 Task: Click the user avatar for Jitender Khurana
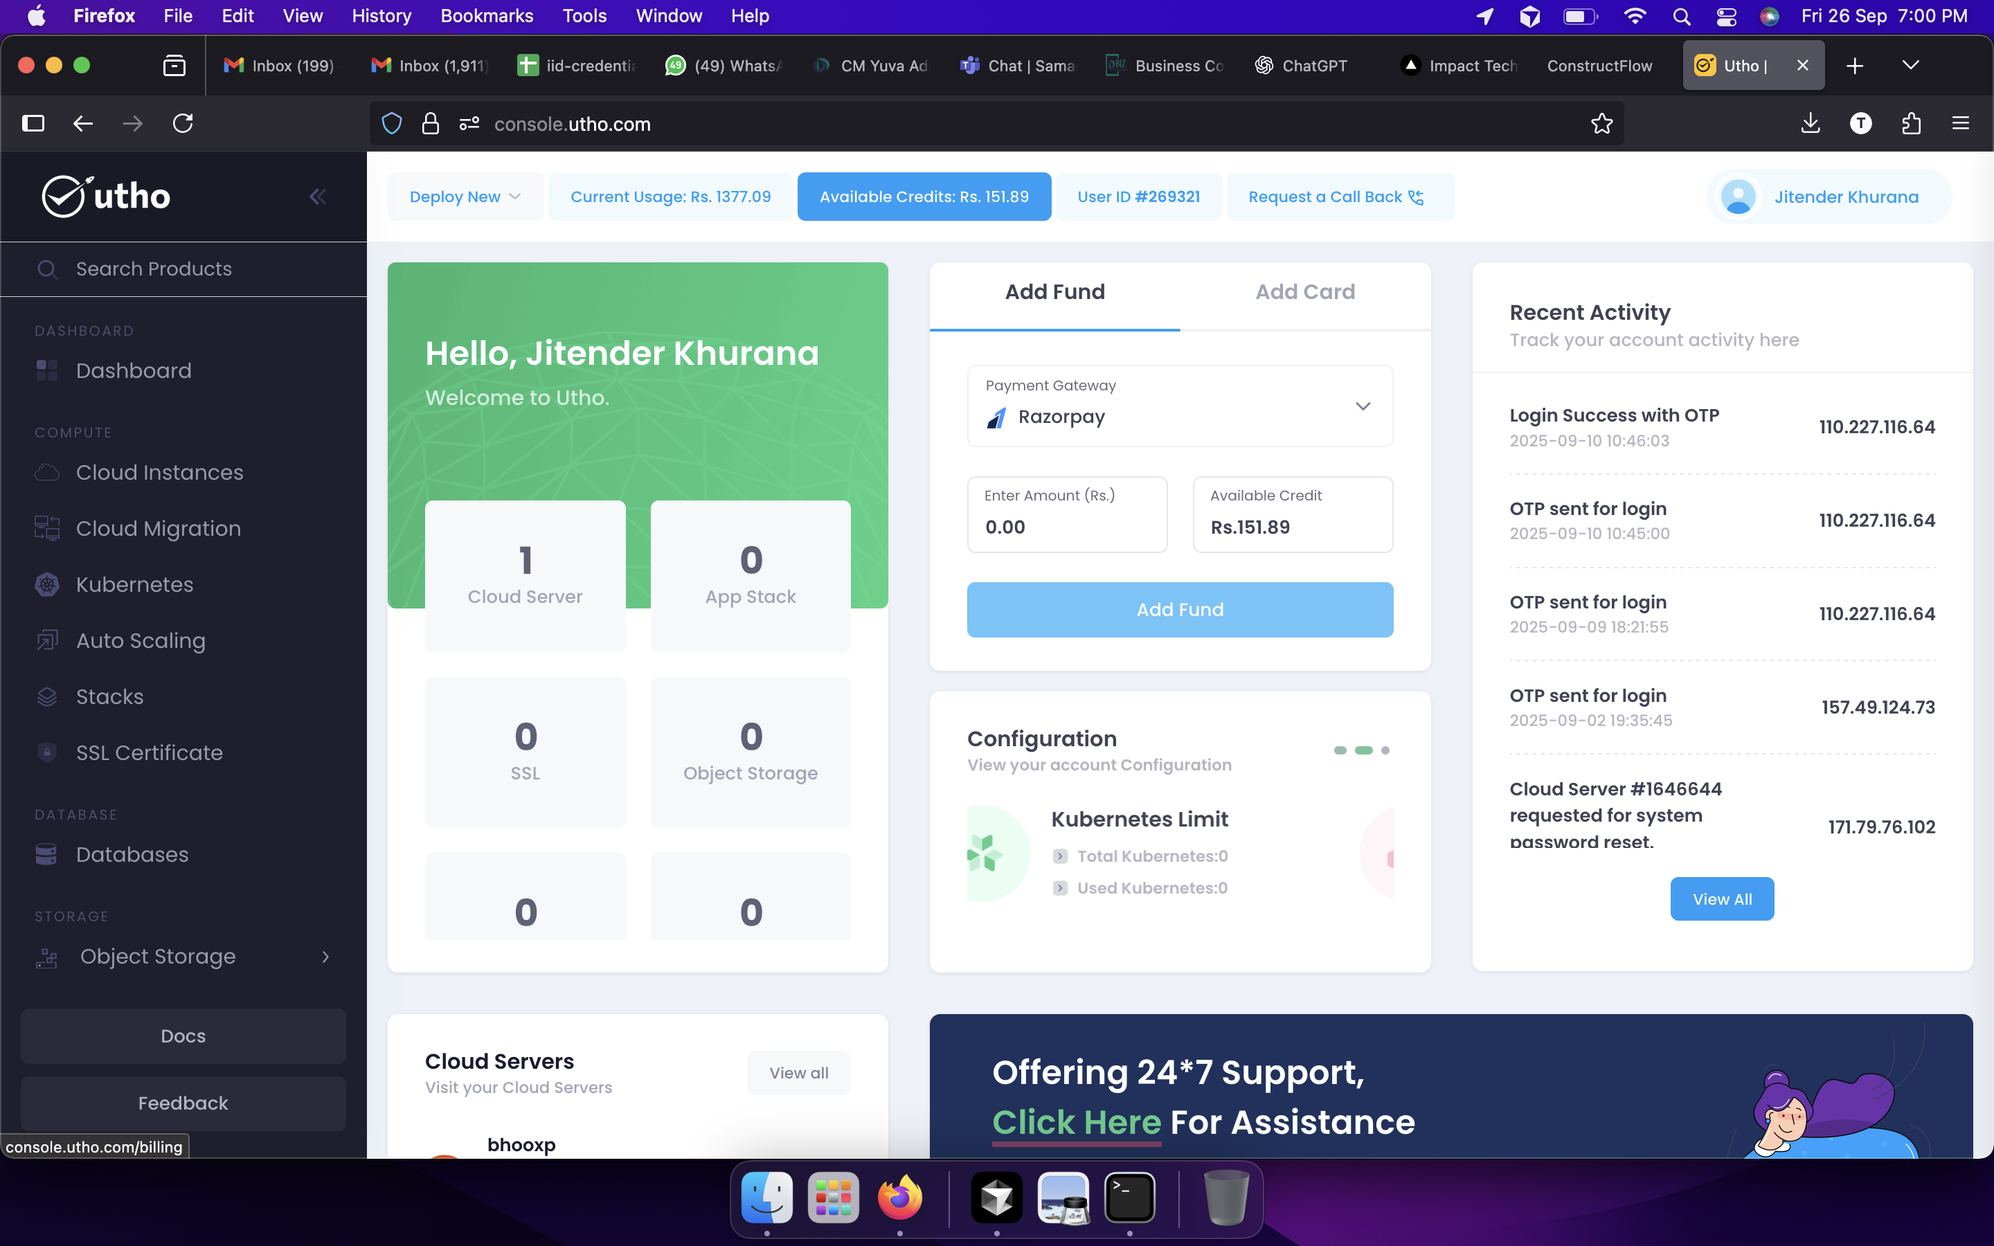coord(1738,197)
